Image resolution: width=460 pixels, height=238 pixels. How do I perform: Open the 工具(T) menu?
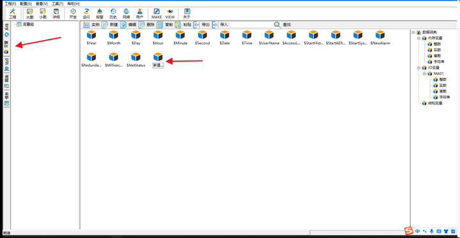pos(57,4)
